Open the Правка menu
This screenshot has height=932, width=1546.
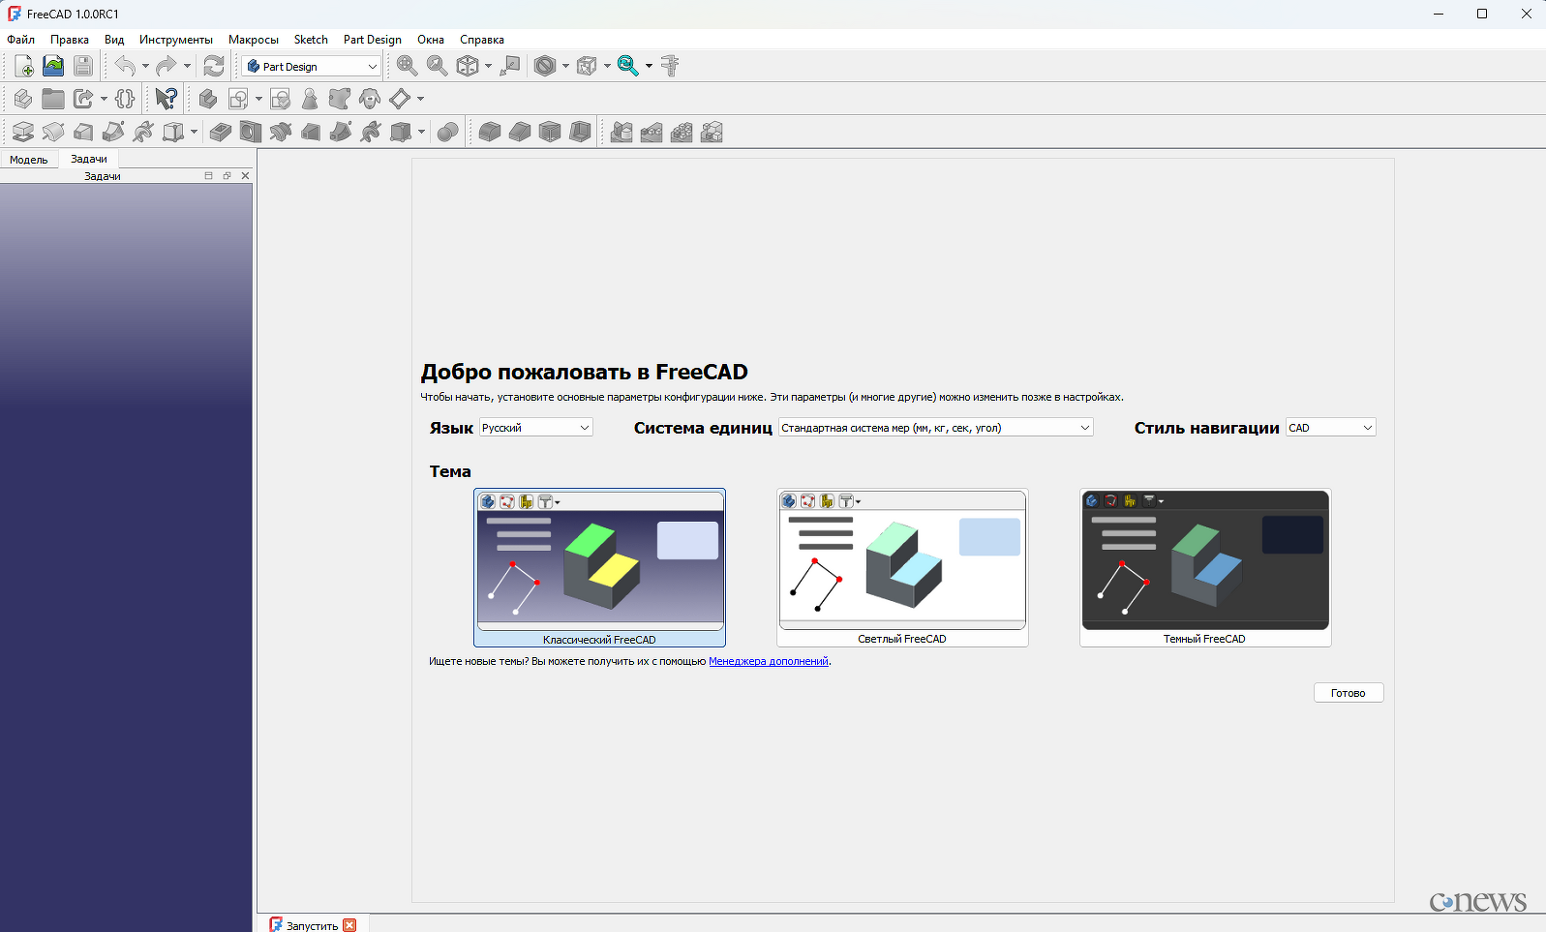tap(70, 40)
